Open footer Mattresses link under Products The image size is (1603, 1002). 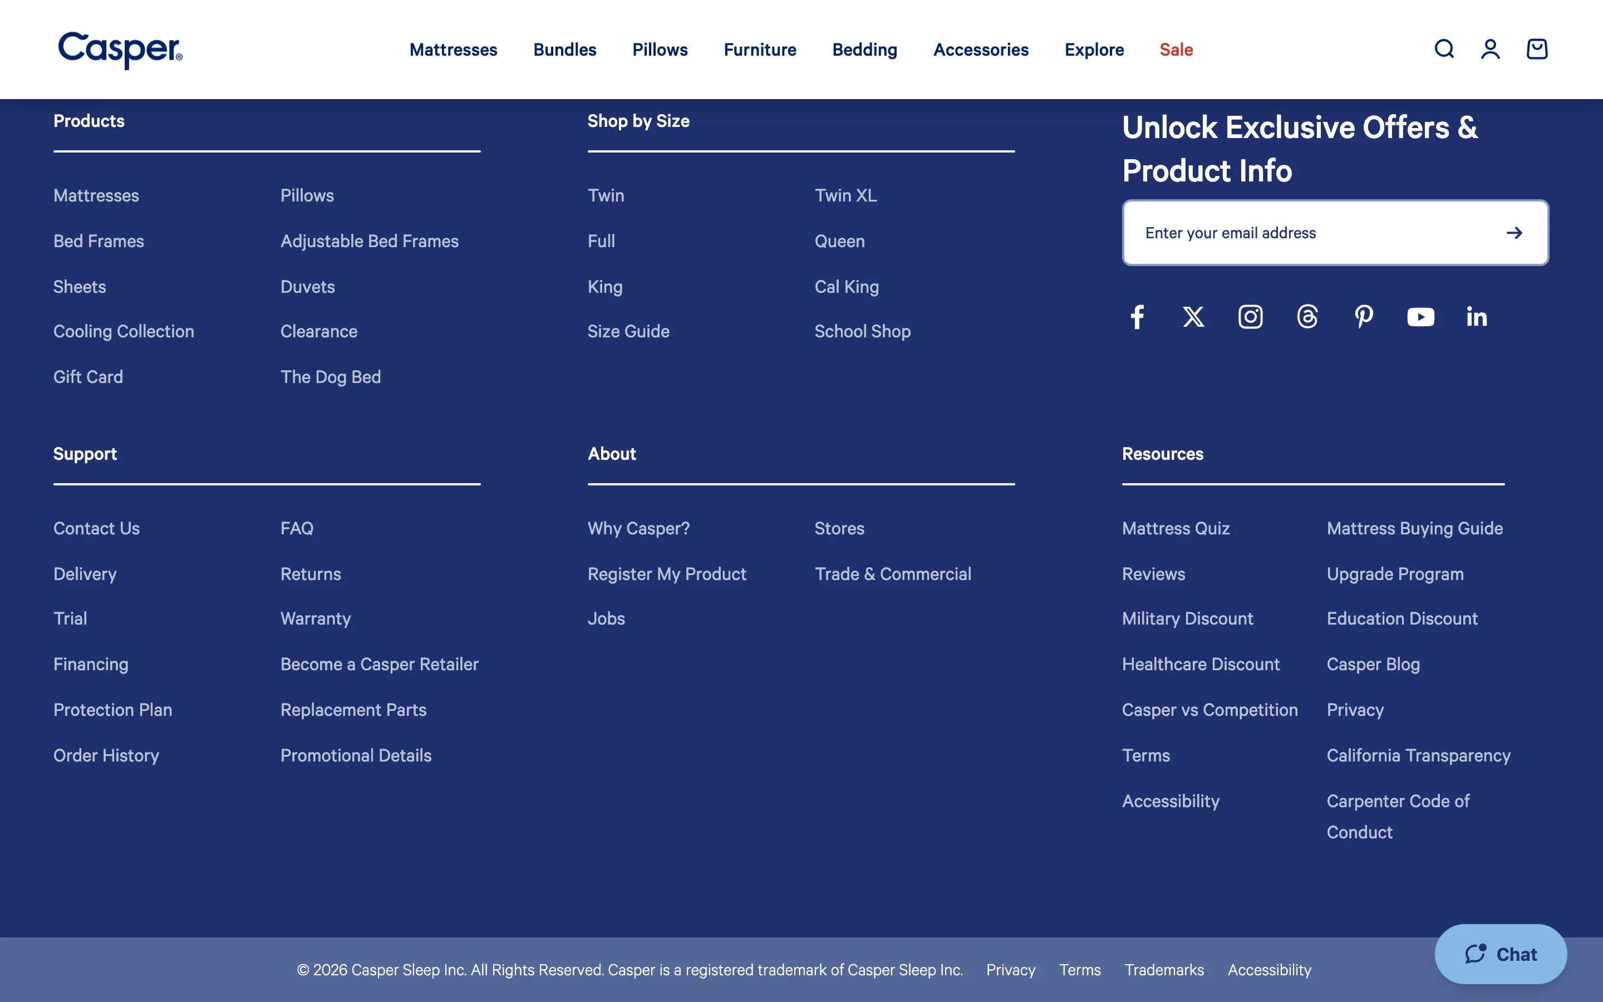pyautogui.click(x=96, y=195)
